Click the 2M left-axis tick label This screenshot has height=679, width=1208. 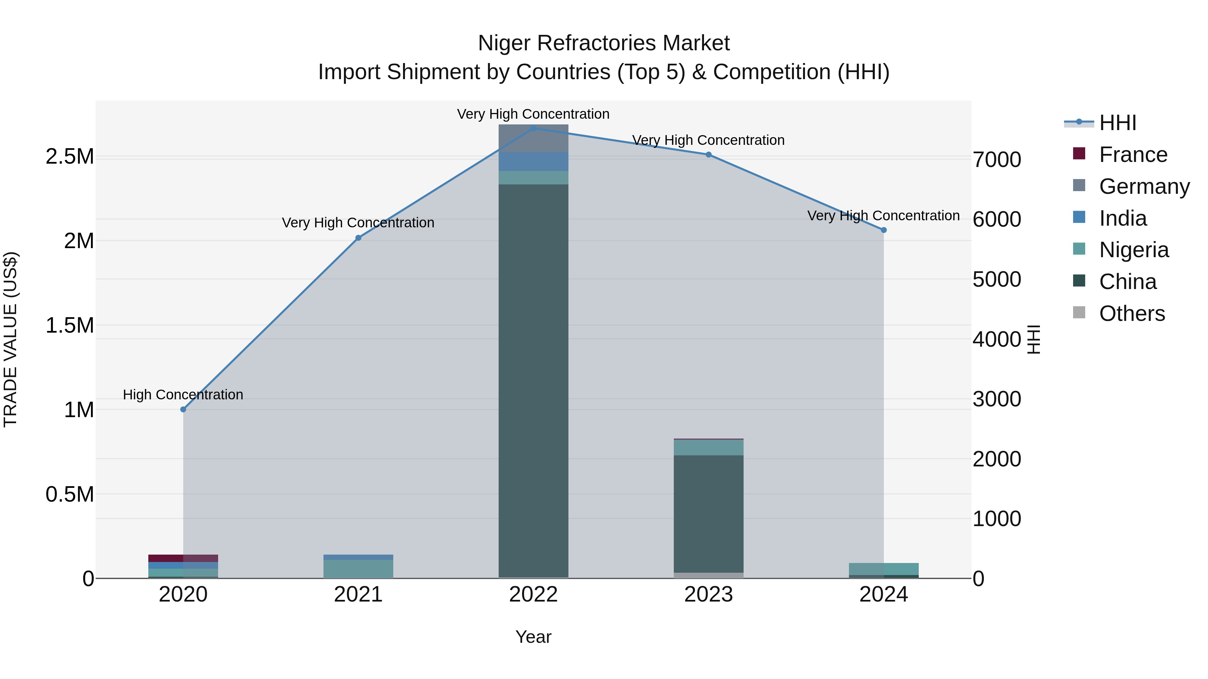click(79, 241)
